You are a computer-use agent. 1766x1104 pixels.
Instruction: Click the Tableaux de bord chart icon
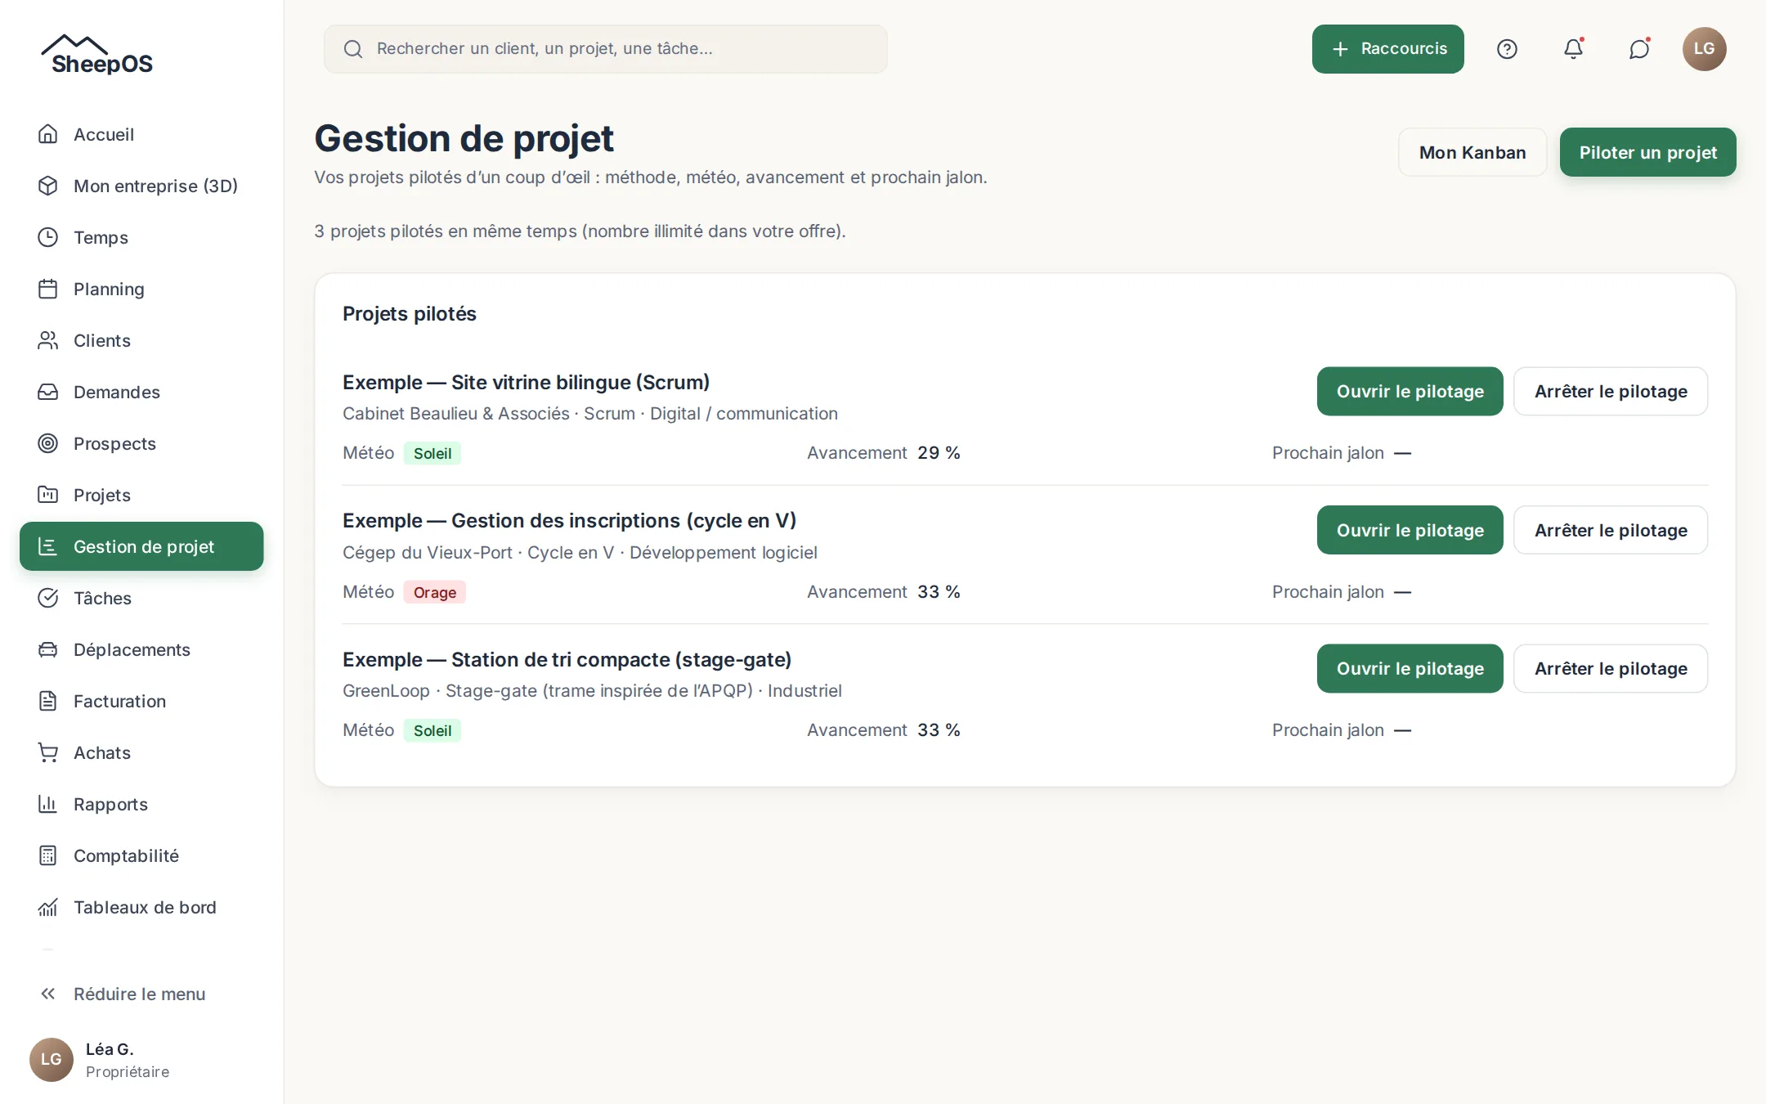pyautogui.click(x=48, y=907)
